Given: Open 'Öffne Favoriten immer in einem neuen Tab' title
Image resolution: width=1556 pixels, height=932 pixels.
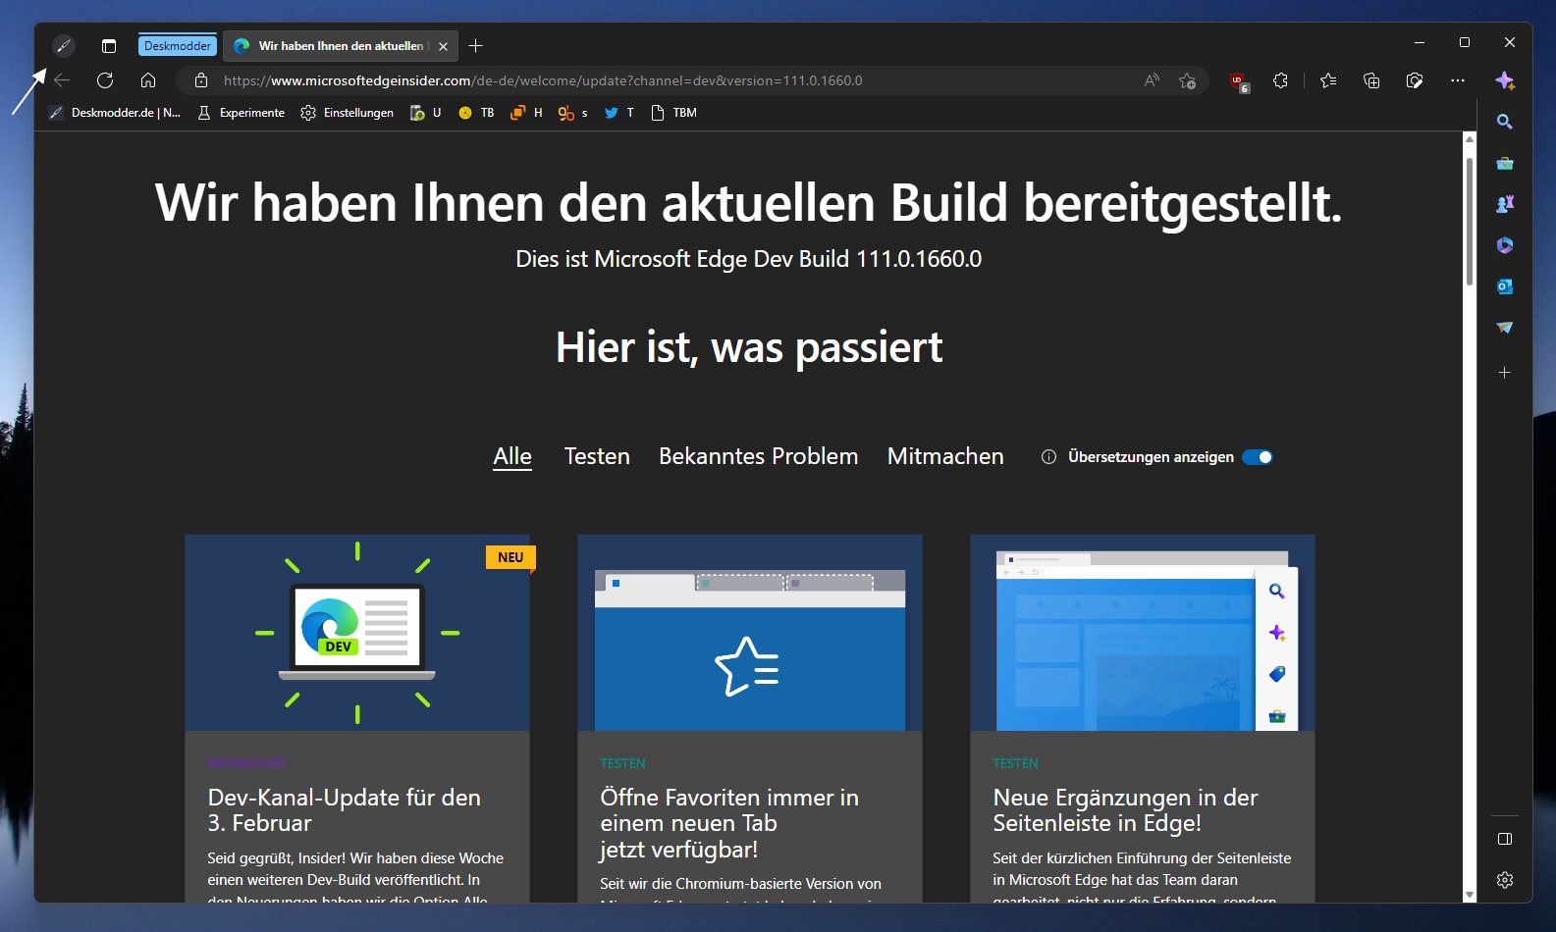Looking at the screenshot, I should [x=729, y=823].
